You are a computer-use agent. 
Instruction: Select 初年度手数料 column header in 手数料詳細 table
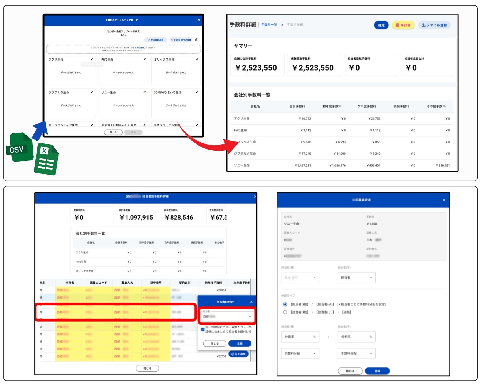[x=332, y=106]
